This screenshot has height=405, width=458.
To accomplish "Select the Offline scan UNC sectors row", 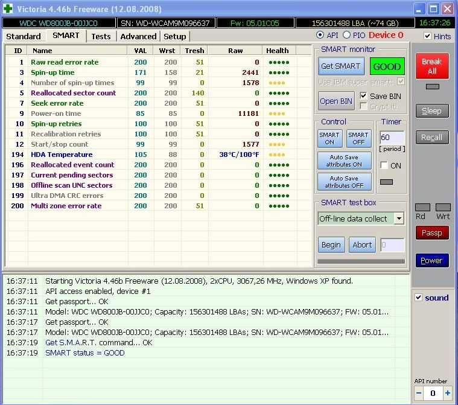I will 159,185.
